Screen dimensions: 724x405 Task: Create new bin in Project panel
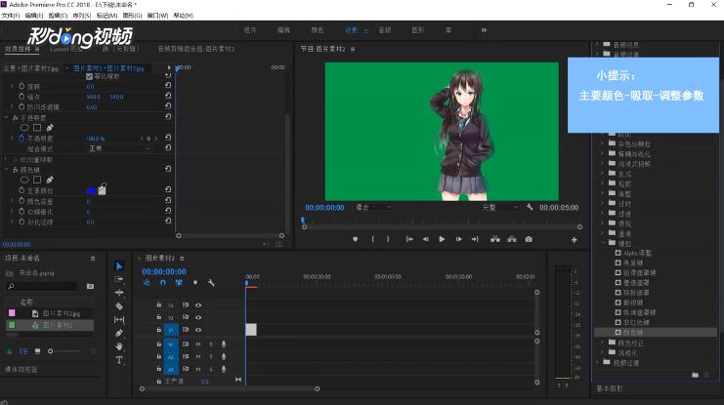[91, 286]
